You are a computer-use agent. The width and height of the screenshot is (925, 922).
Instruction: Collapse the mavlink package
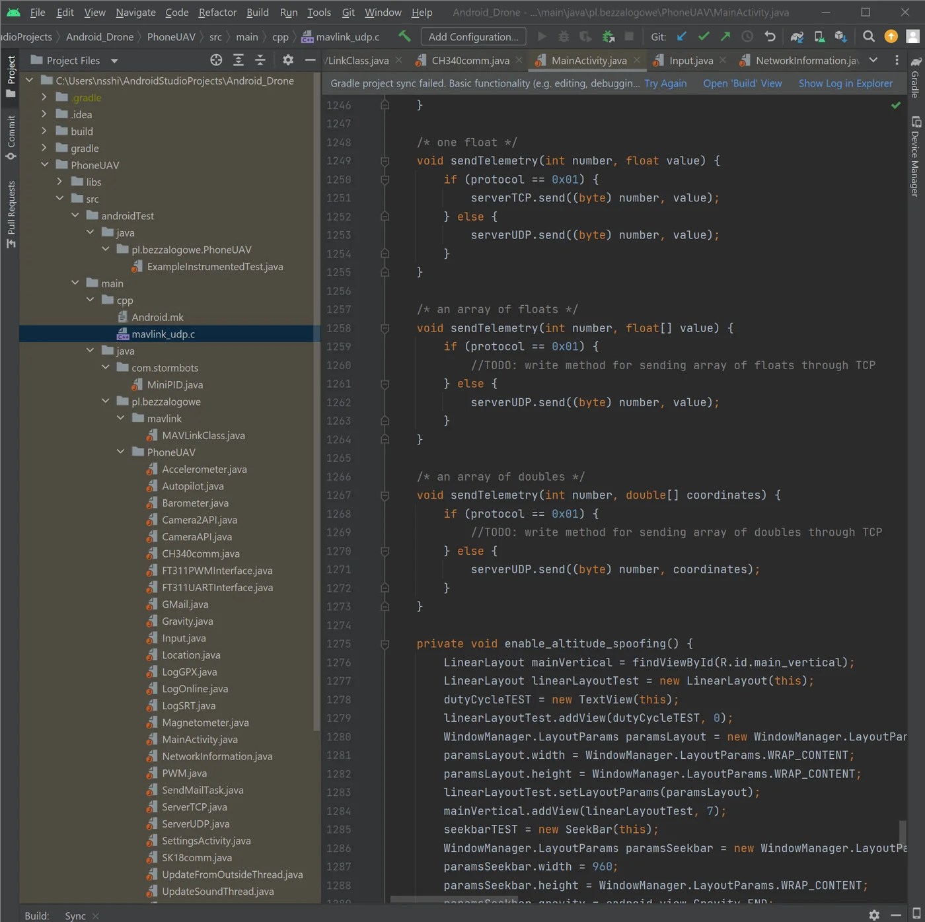(x=120, y=418)
